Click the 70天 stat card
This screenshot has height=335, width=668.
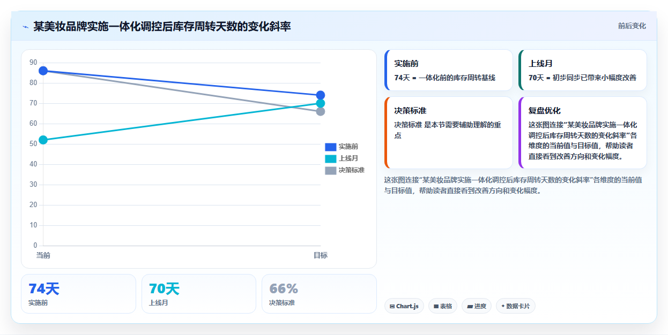[x=199, y=294]
